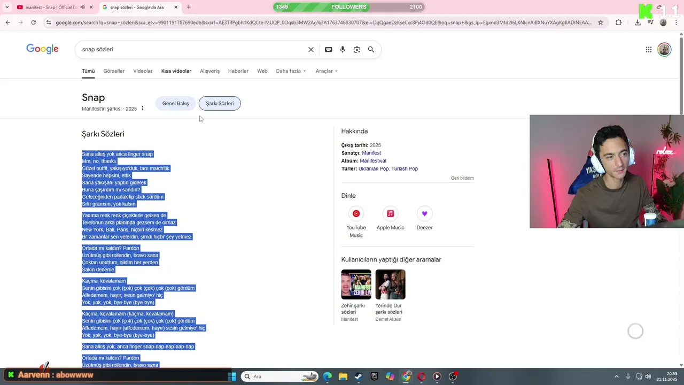Expand the Araçlar dropdown

[327, 71]
